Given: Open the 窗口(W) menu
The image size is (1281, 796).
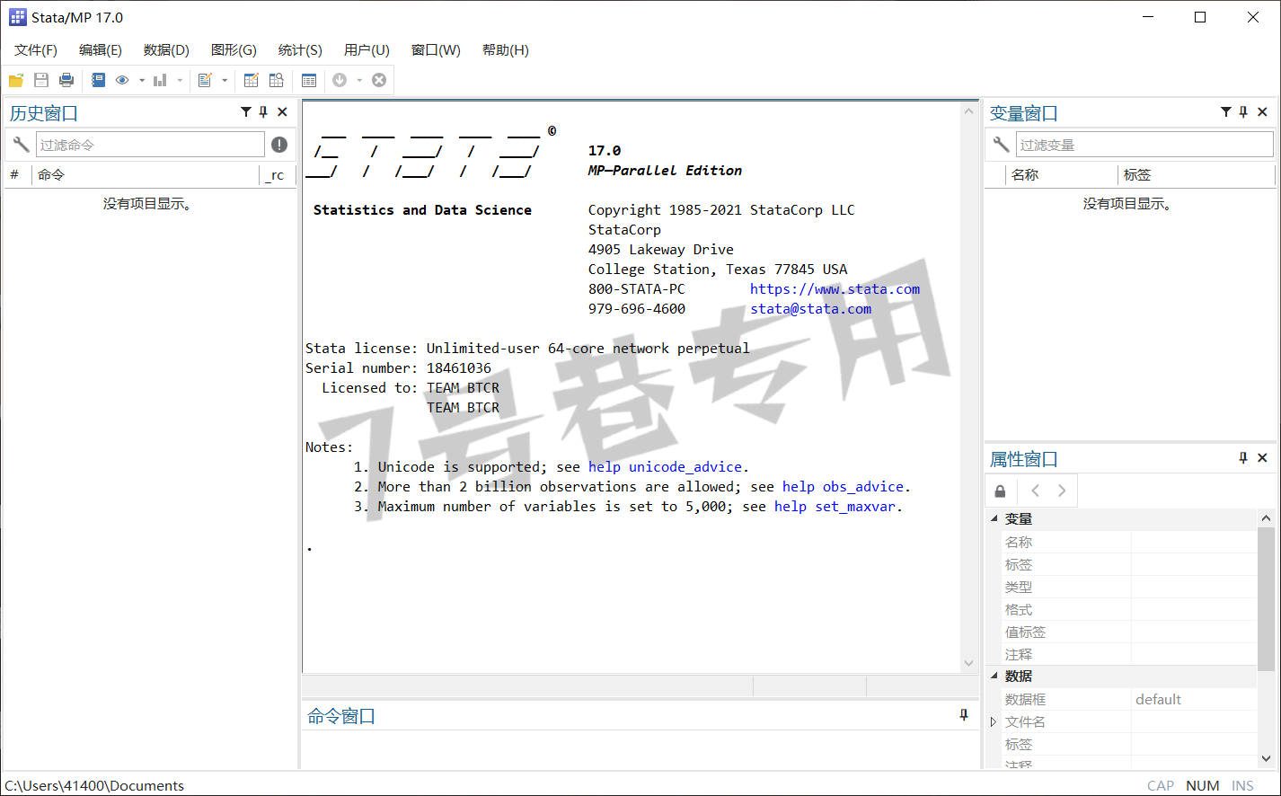Looking at the screenshot, I should 436,50.
